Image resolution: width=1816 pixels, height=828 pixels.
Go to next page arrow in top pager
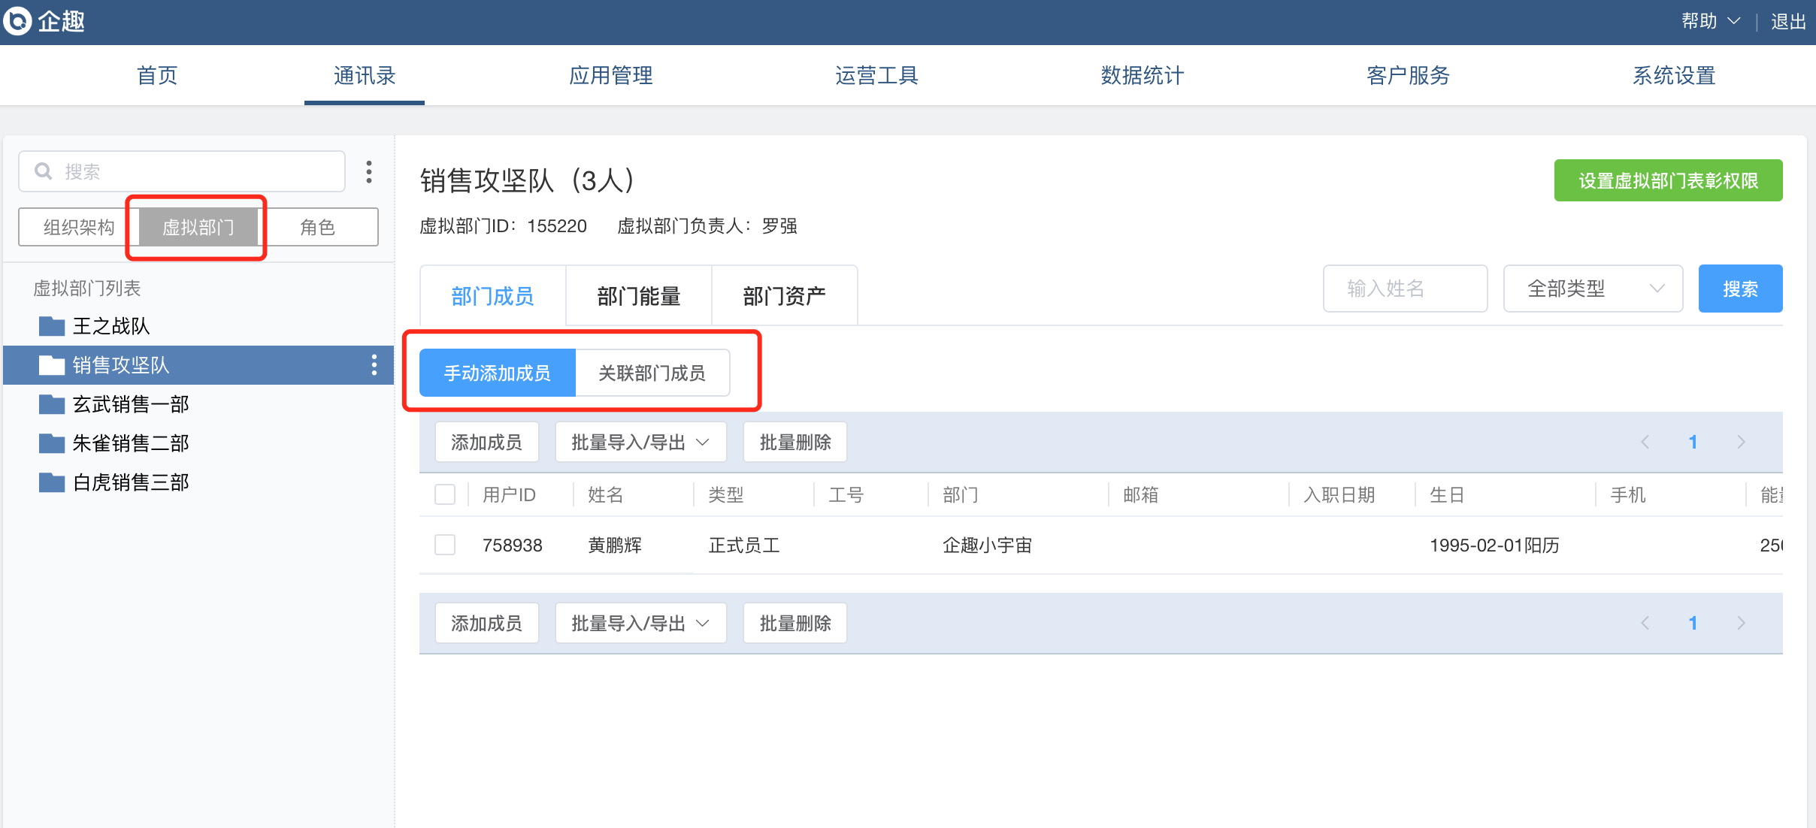coord(1741,442)
